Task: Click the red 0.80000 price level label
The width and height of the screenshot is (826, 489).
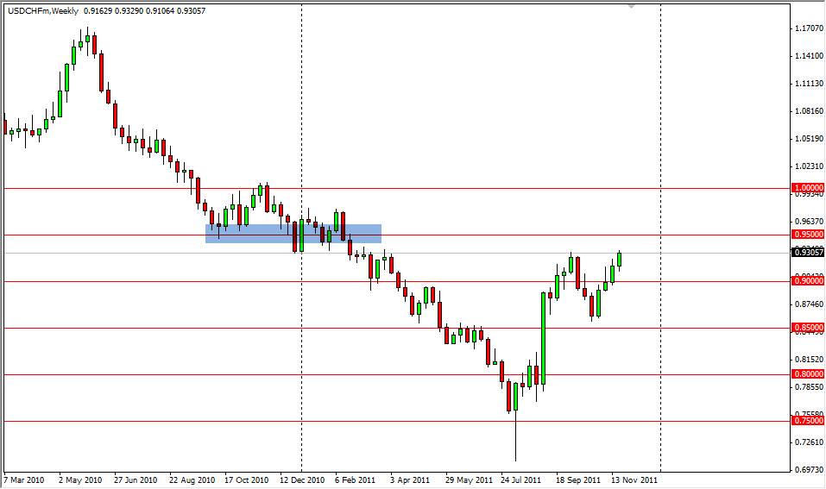Action: (807, 374)
